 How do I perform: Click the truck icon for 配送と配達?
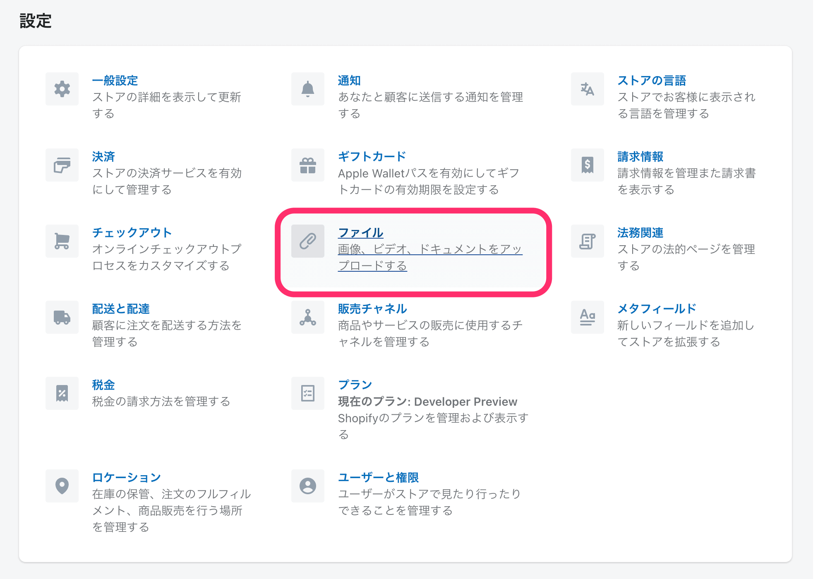(x=62, y=317)
